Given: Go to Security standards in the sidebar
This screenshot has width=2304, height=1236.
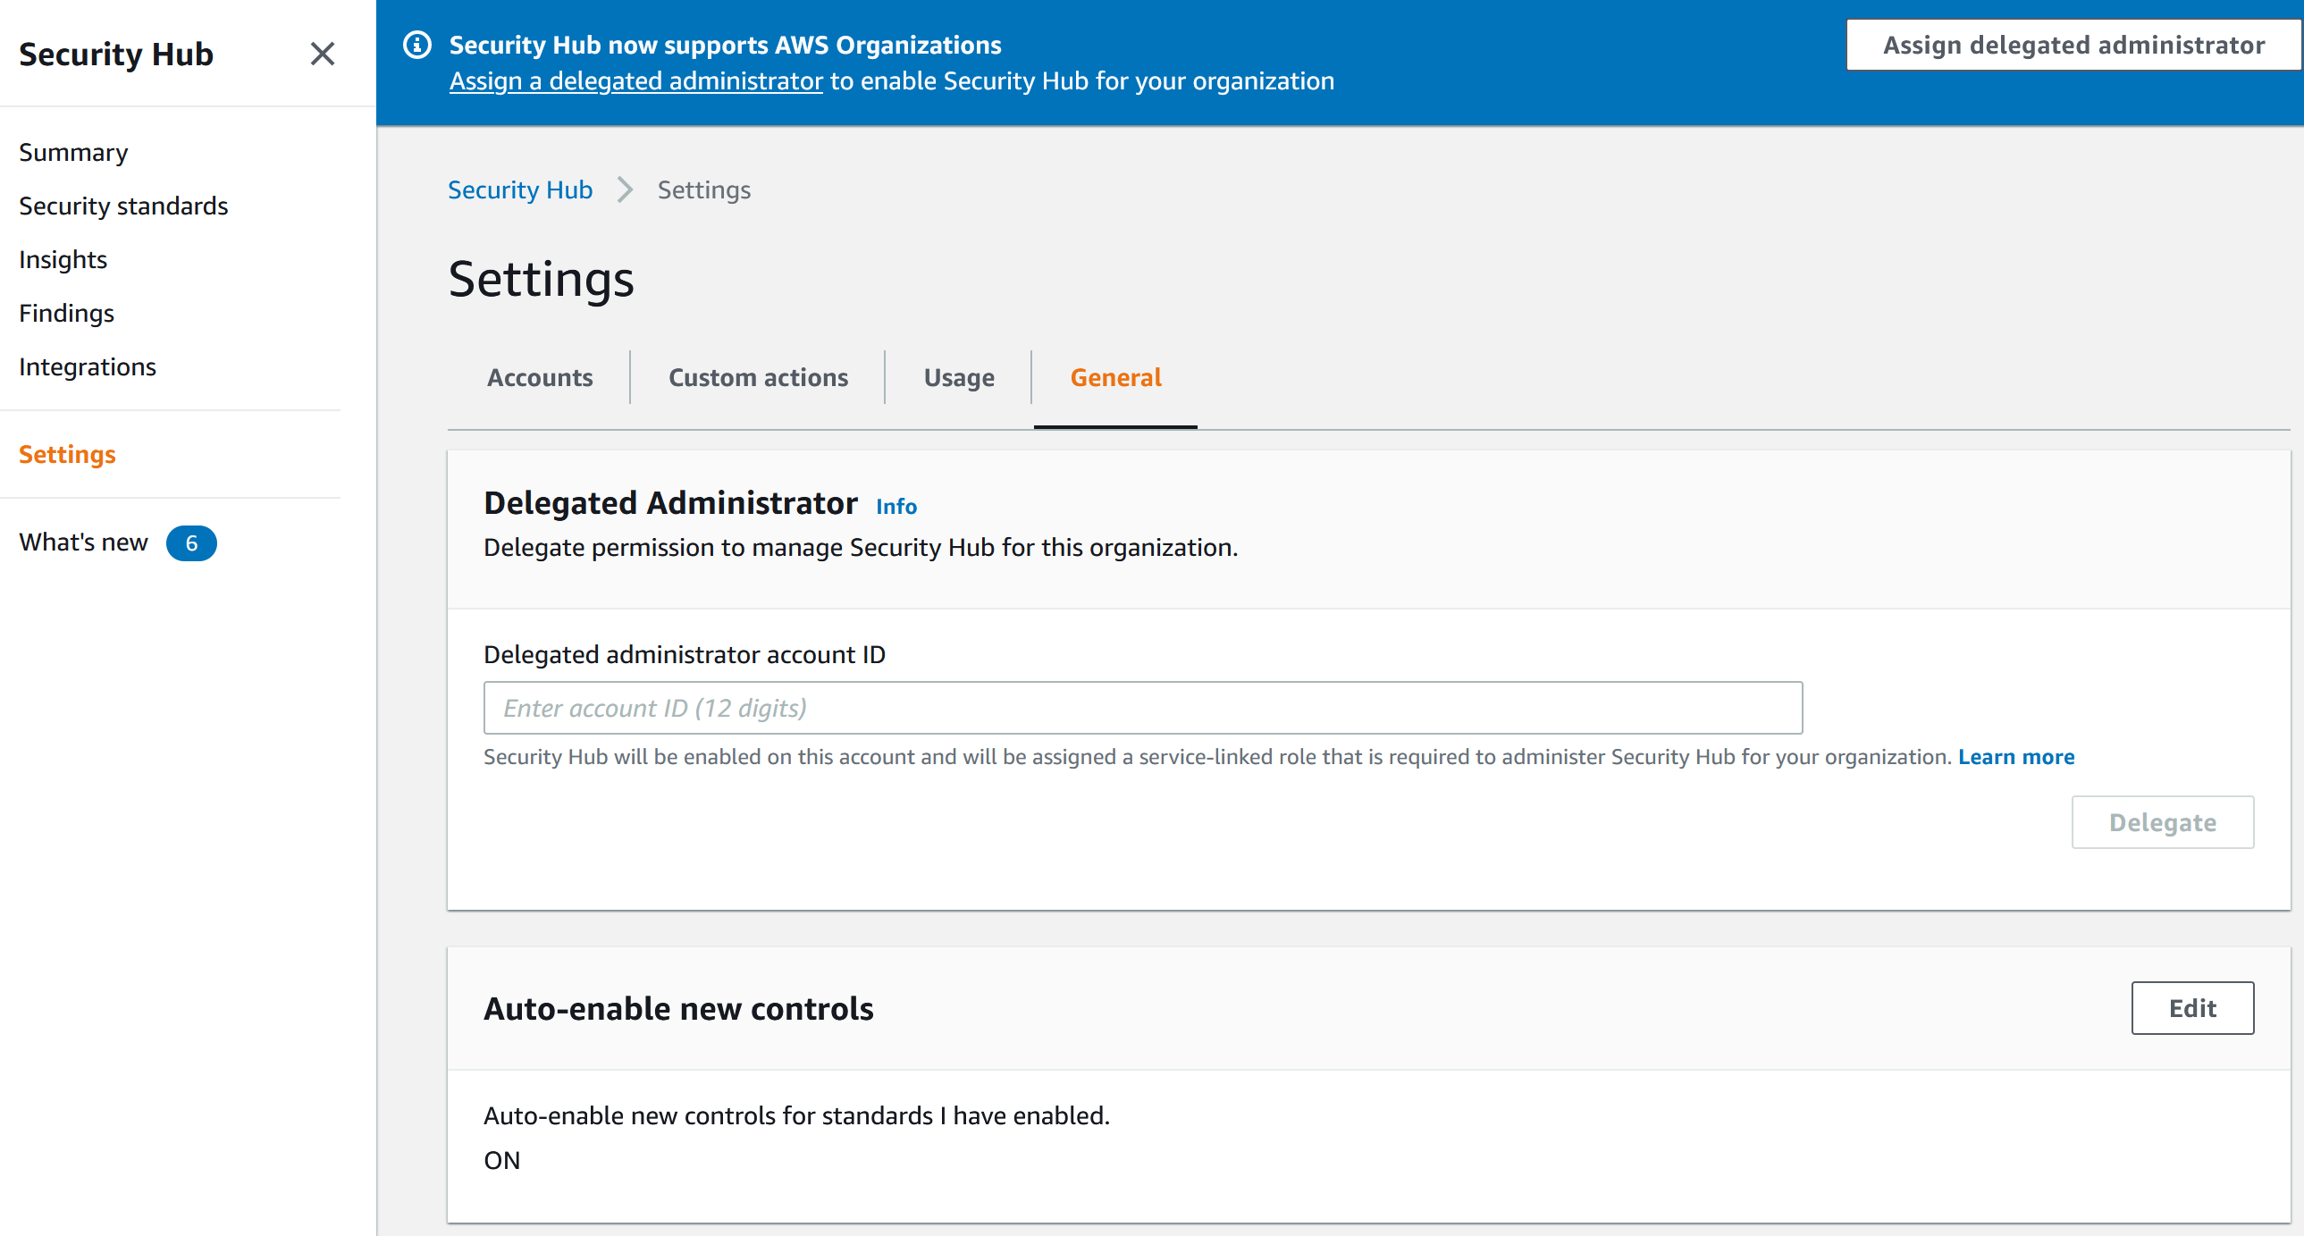Looking at the screenshot, I should coord(123,206).
